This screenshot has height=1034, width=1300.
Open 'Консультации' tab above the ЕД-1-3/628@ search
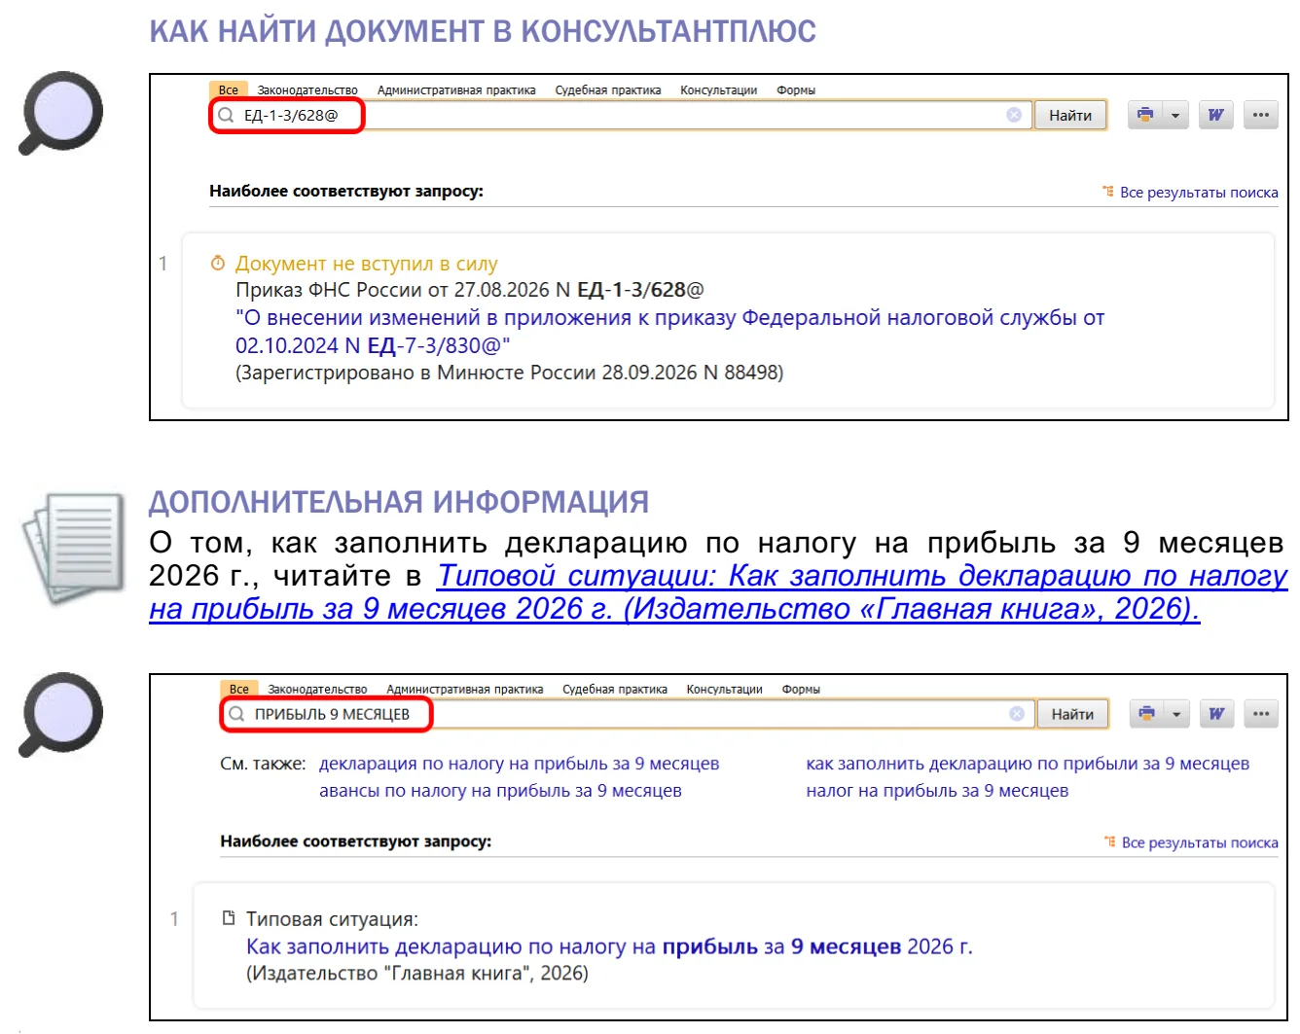tap(719, 89)
